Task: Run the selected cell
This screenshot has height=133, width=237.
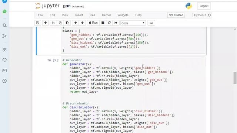Action: (x=93, y=23)
